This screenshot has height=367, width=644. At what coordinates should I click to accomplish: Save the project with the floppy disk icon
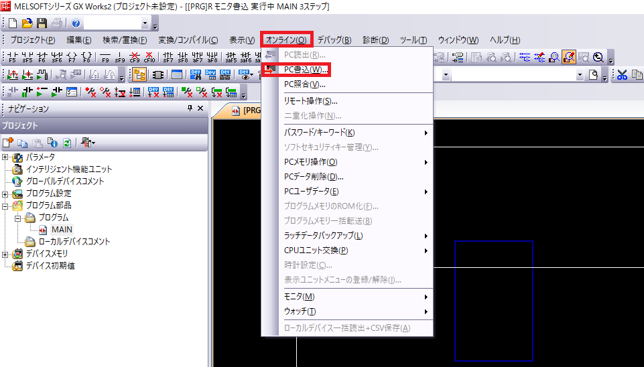[42, 23]
